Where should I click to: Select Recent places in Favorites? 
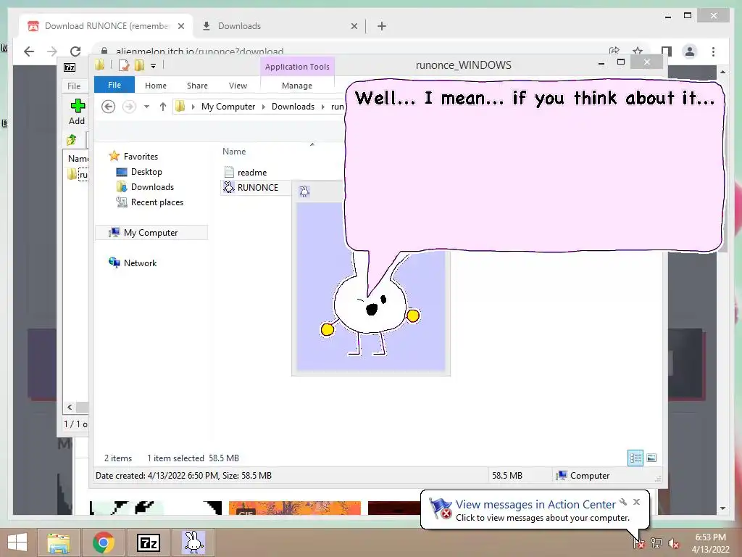(157, 202)
